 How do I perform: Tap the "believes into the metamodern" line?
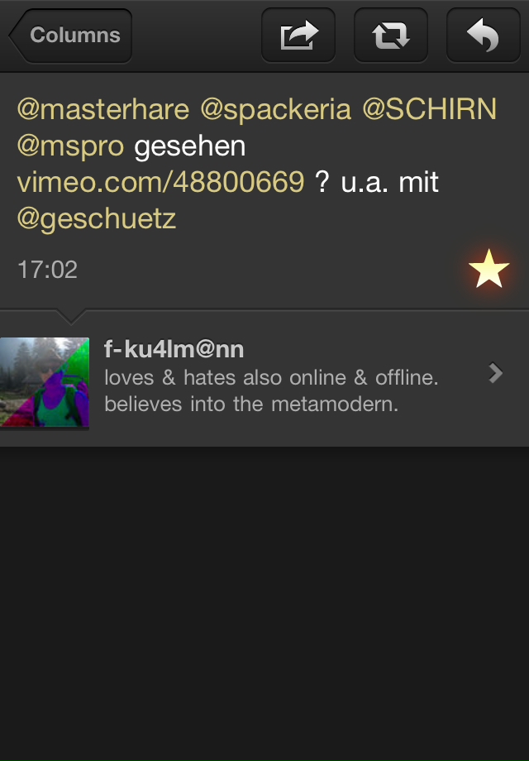[251, 404]
